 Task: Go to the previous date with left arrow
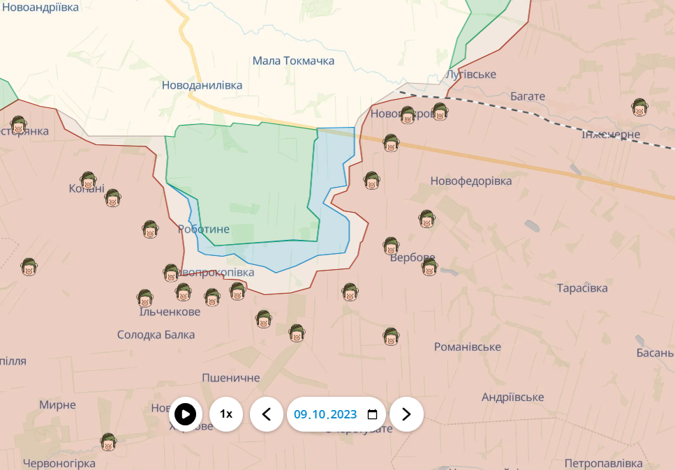pos(267,414)
